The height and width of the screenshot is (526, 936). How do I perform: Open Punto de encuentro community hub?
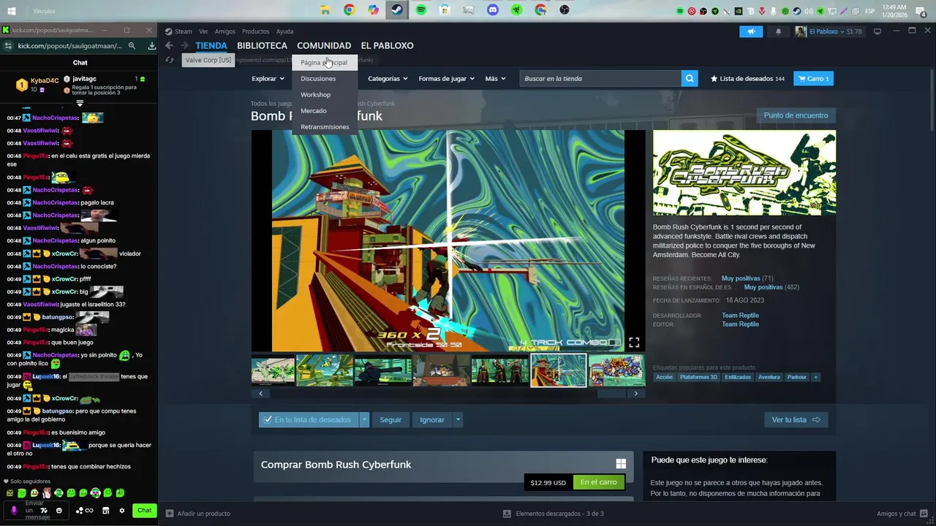point(796,115)
